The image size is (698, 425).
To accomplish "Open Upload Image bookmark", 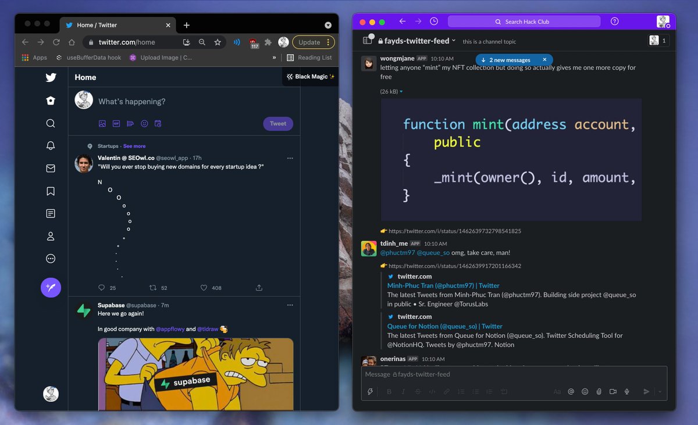I will (x=161, y=58).
